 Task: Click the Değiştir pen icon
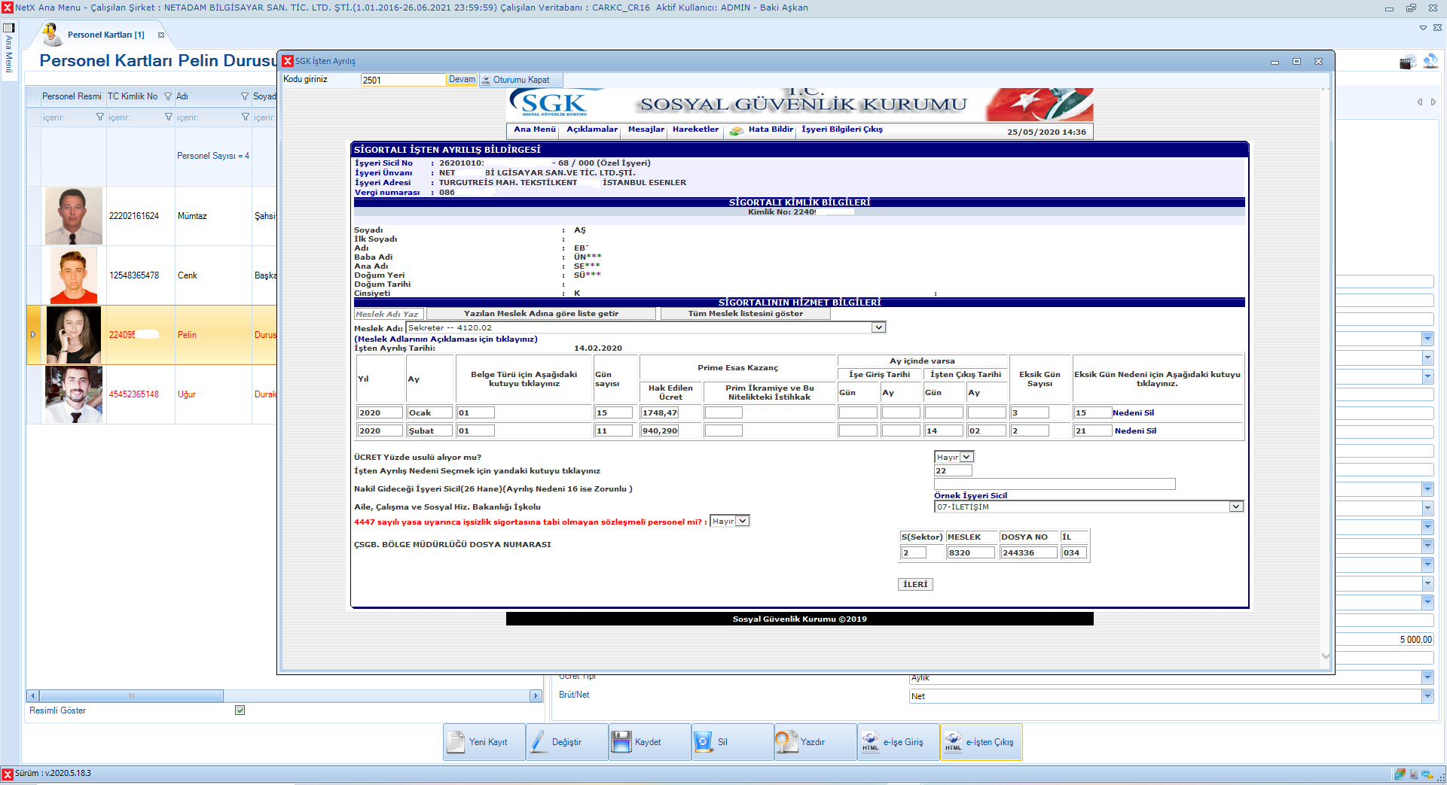539,742
